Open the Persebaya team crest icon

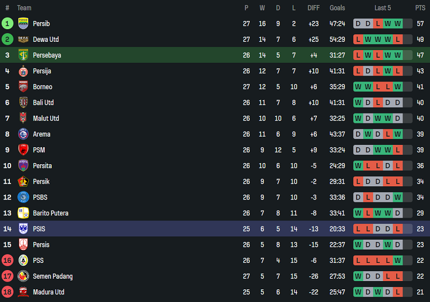[x=23, y=55]
